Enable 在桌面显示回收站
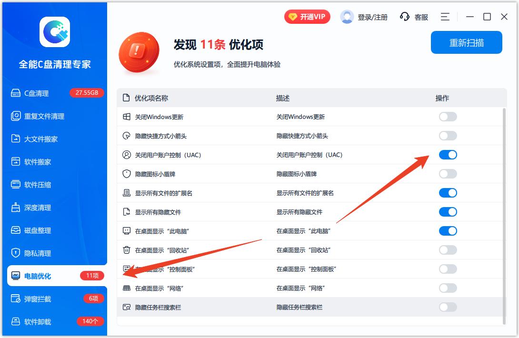This screenshot has height=338, width=519. pos(448,249)
